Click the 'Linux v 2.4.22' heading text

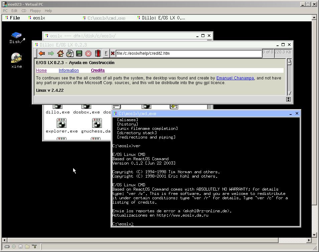click(50, 90)
